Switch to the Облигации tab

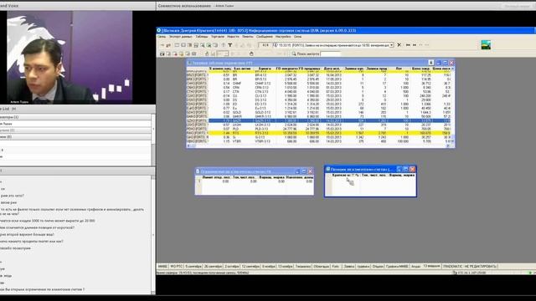322,266
